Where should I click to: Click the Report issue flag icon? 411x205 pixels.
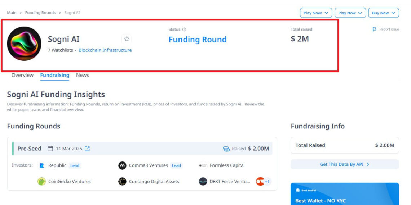pyautogui.click(x=375, y=29)
